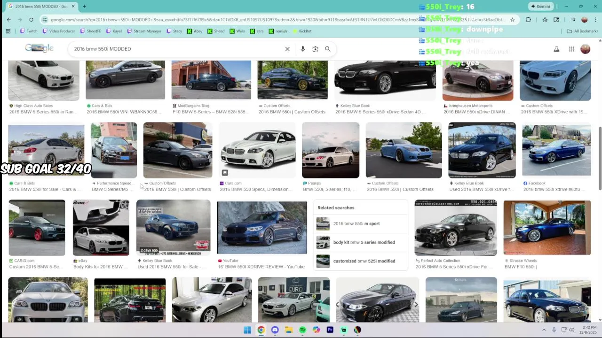602x338 pixels.
Task: Open Search Labs flask icon
Action: [x=556, y=49]
